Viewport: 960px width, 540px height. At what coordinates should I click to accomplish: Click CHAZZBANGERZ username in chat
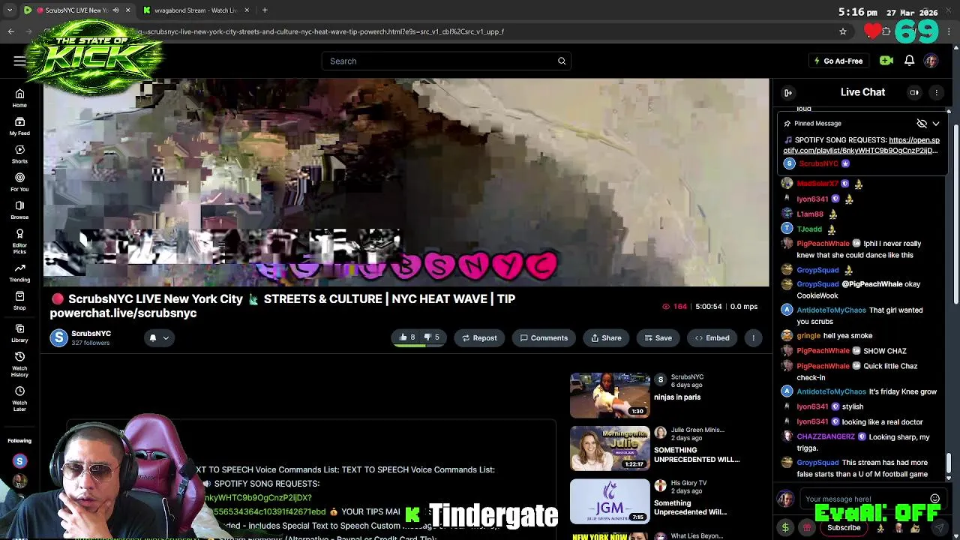coord(826,437)
